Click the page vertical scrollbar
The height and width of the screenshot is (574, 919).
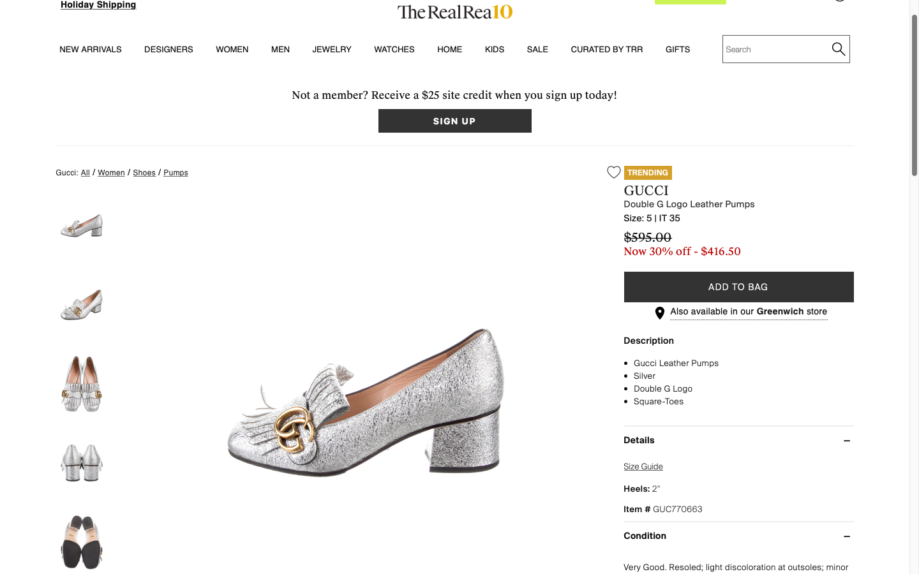(914, 96)
